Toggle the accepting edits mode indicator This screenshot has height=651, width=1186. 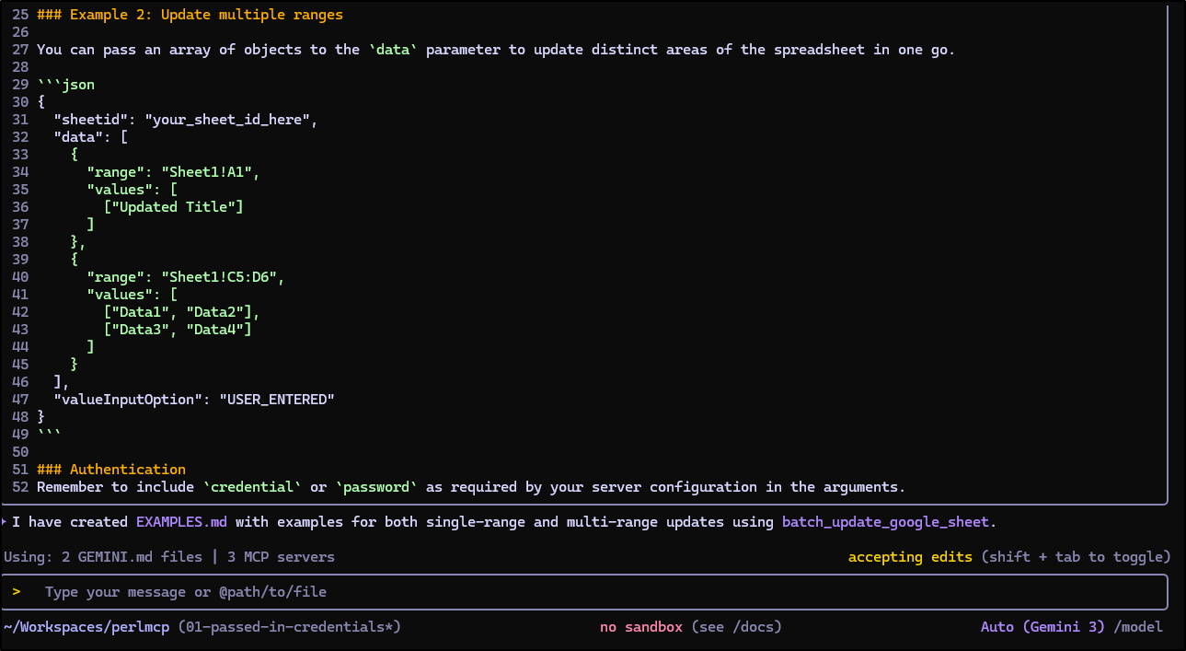(x=909, y=557)
